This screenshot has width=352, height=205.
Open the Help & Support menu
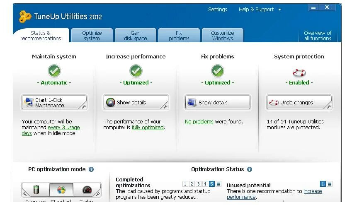pyautogui.click(x=256, y=10)
